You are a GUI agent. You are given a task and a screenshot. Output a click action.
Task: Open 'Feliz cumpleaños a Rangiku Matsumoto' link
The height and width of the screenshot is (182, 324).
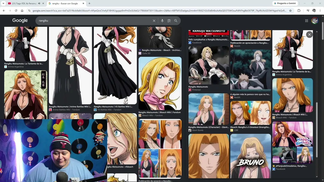pos(208,40)
